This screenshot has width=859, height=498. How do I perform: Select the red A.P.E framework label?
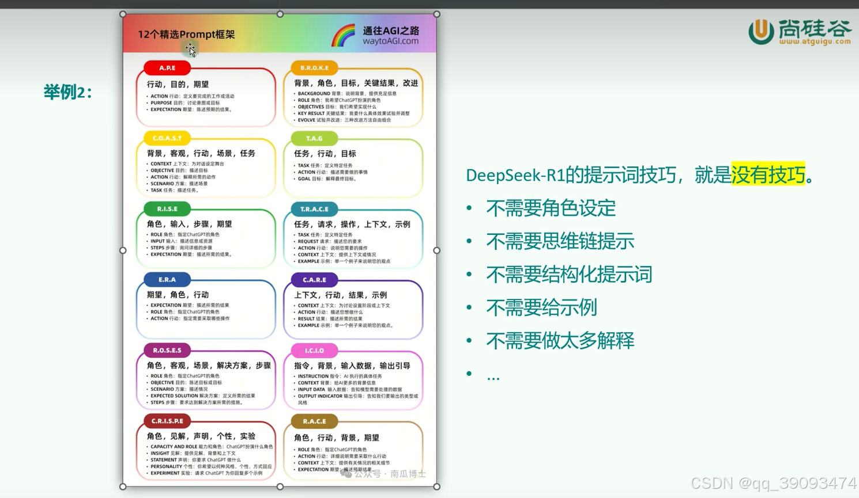tap(167, 68)
